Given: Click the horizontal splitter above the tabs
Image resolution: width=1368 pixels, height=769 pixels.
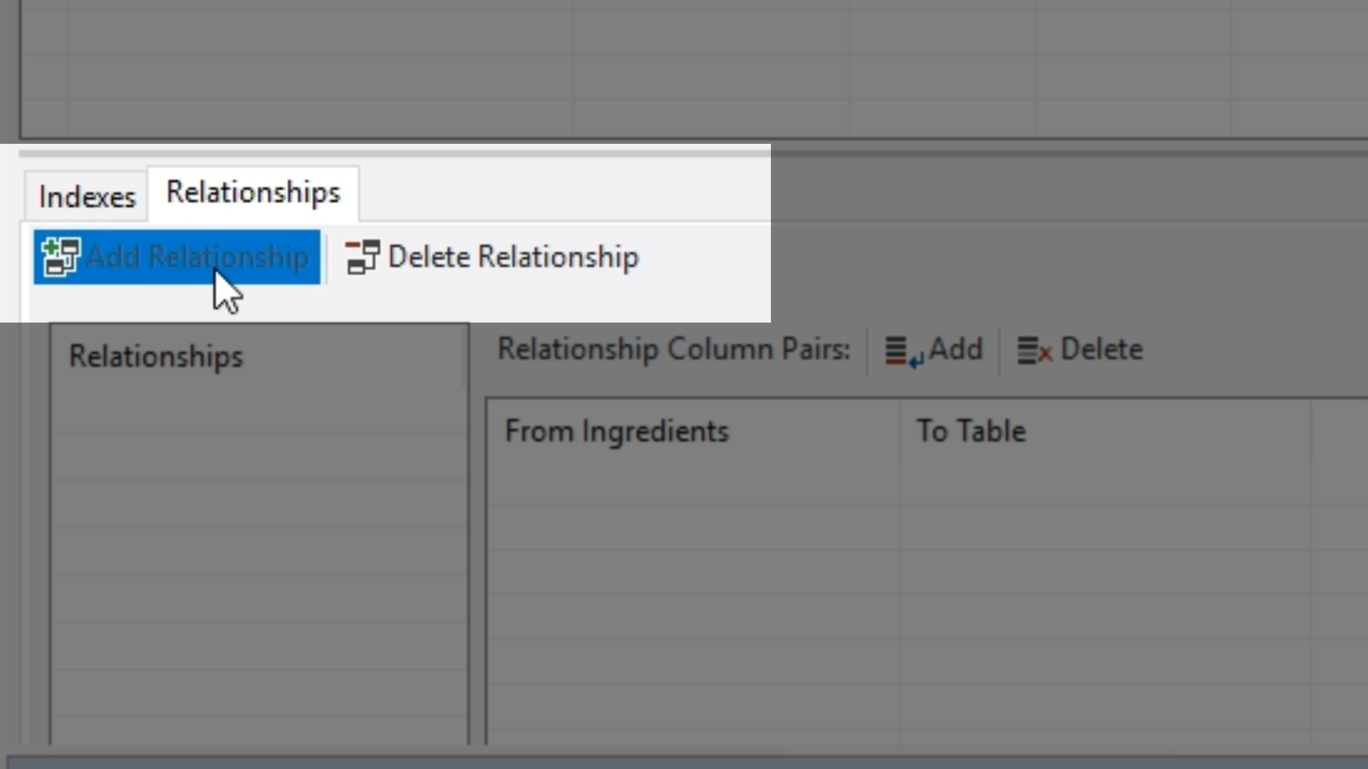Looking at the screenshot, I should coord(684,152).
